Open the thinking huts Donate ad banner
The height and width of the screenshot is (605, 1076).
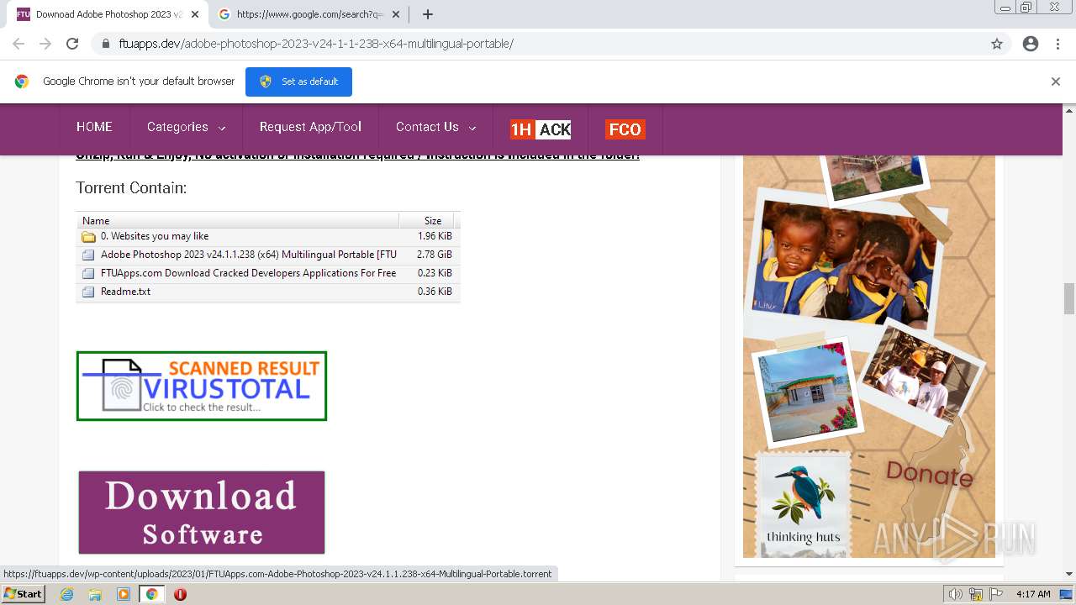pyautogui.click(x=869, y=356)
